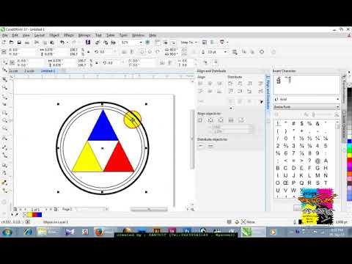The width and height of the screenshot is (352, 264).
Task: Open the Align and Distribute docker tab
Action: 268,92
